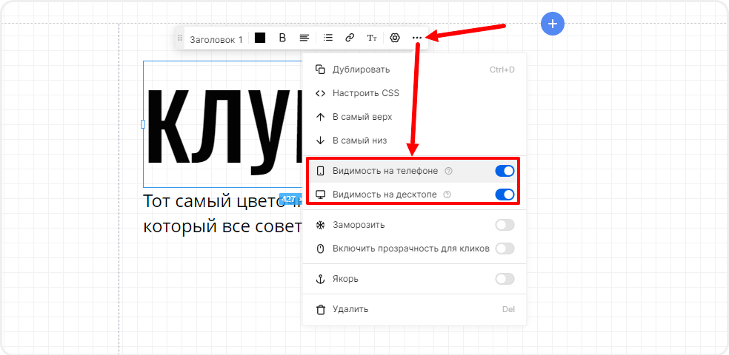Click help icon beside Видимость на десктопе

tap(447, 195)
